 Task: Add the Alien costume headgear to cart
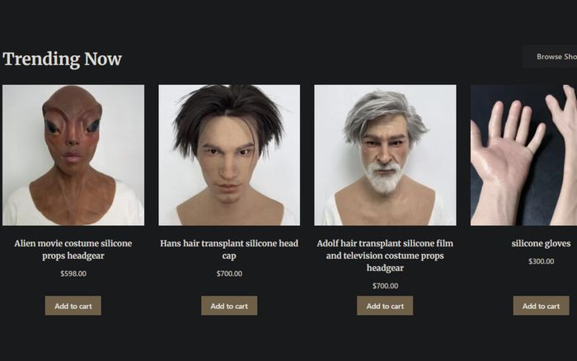[73, 306]
